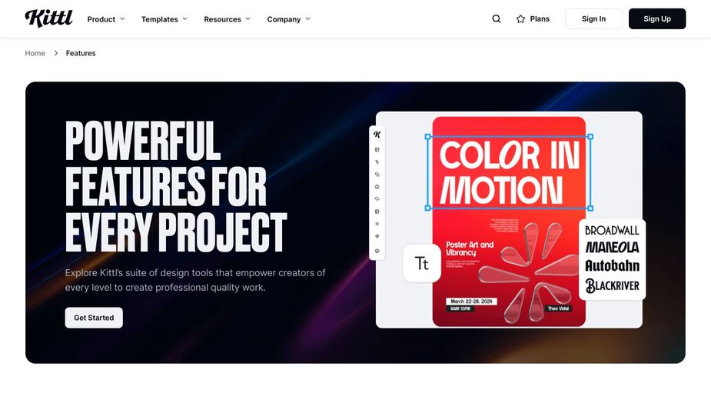Open the Resources dropdown menu

227,19
